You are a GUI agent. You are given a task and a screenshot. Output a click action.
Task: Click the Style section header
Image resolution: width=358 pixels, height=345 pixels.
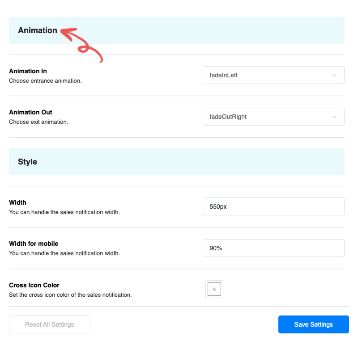click(28, 162)
